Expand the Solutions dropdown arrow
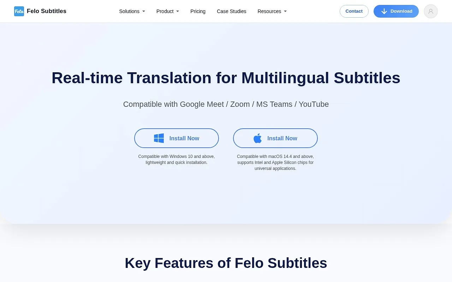 pos(144,11)
